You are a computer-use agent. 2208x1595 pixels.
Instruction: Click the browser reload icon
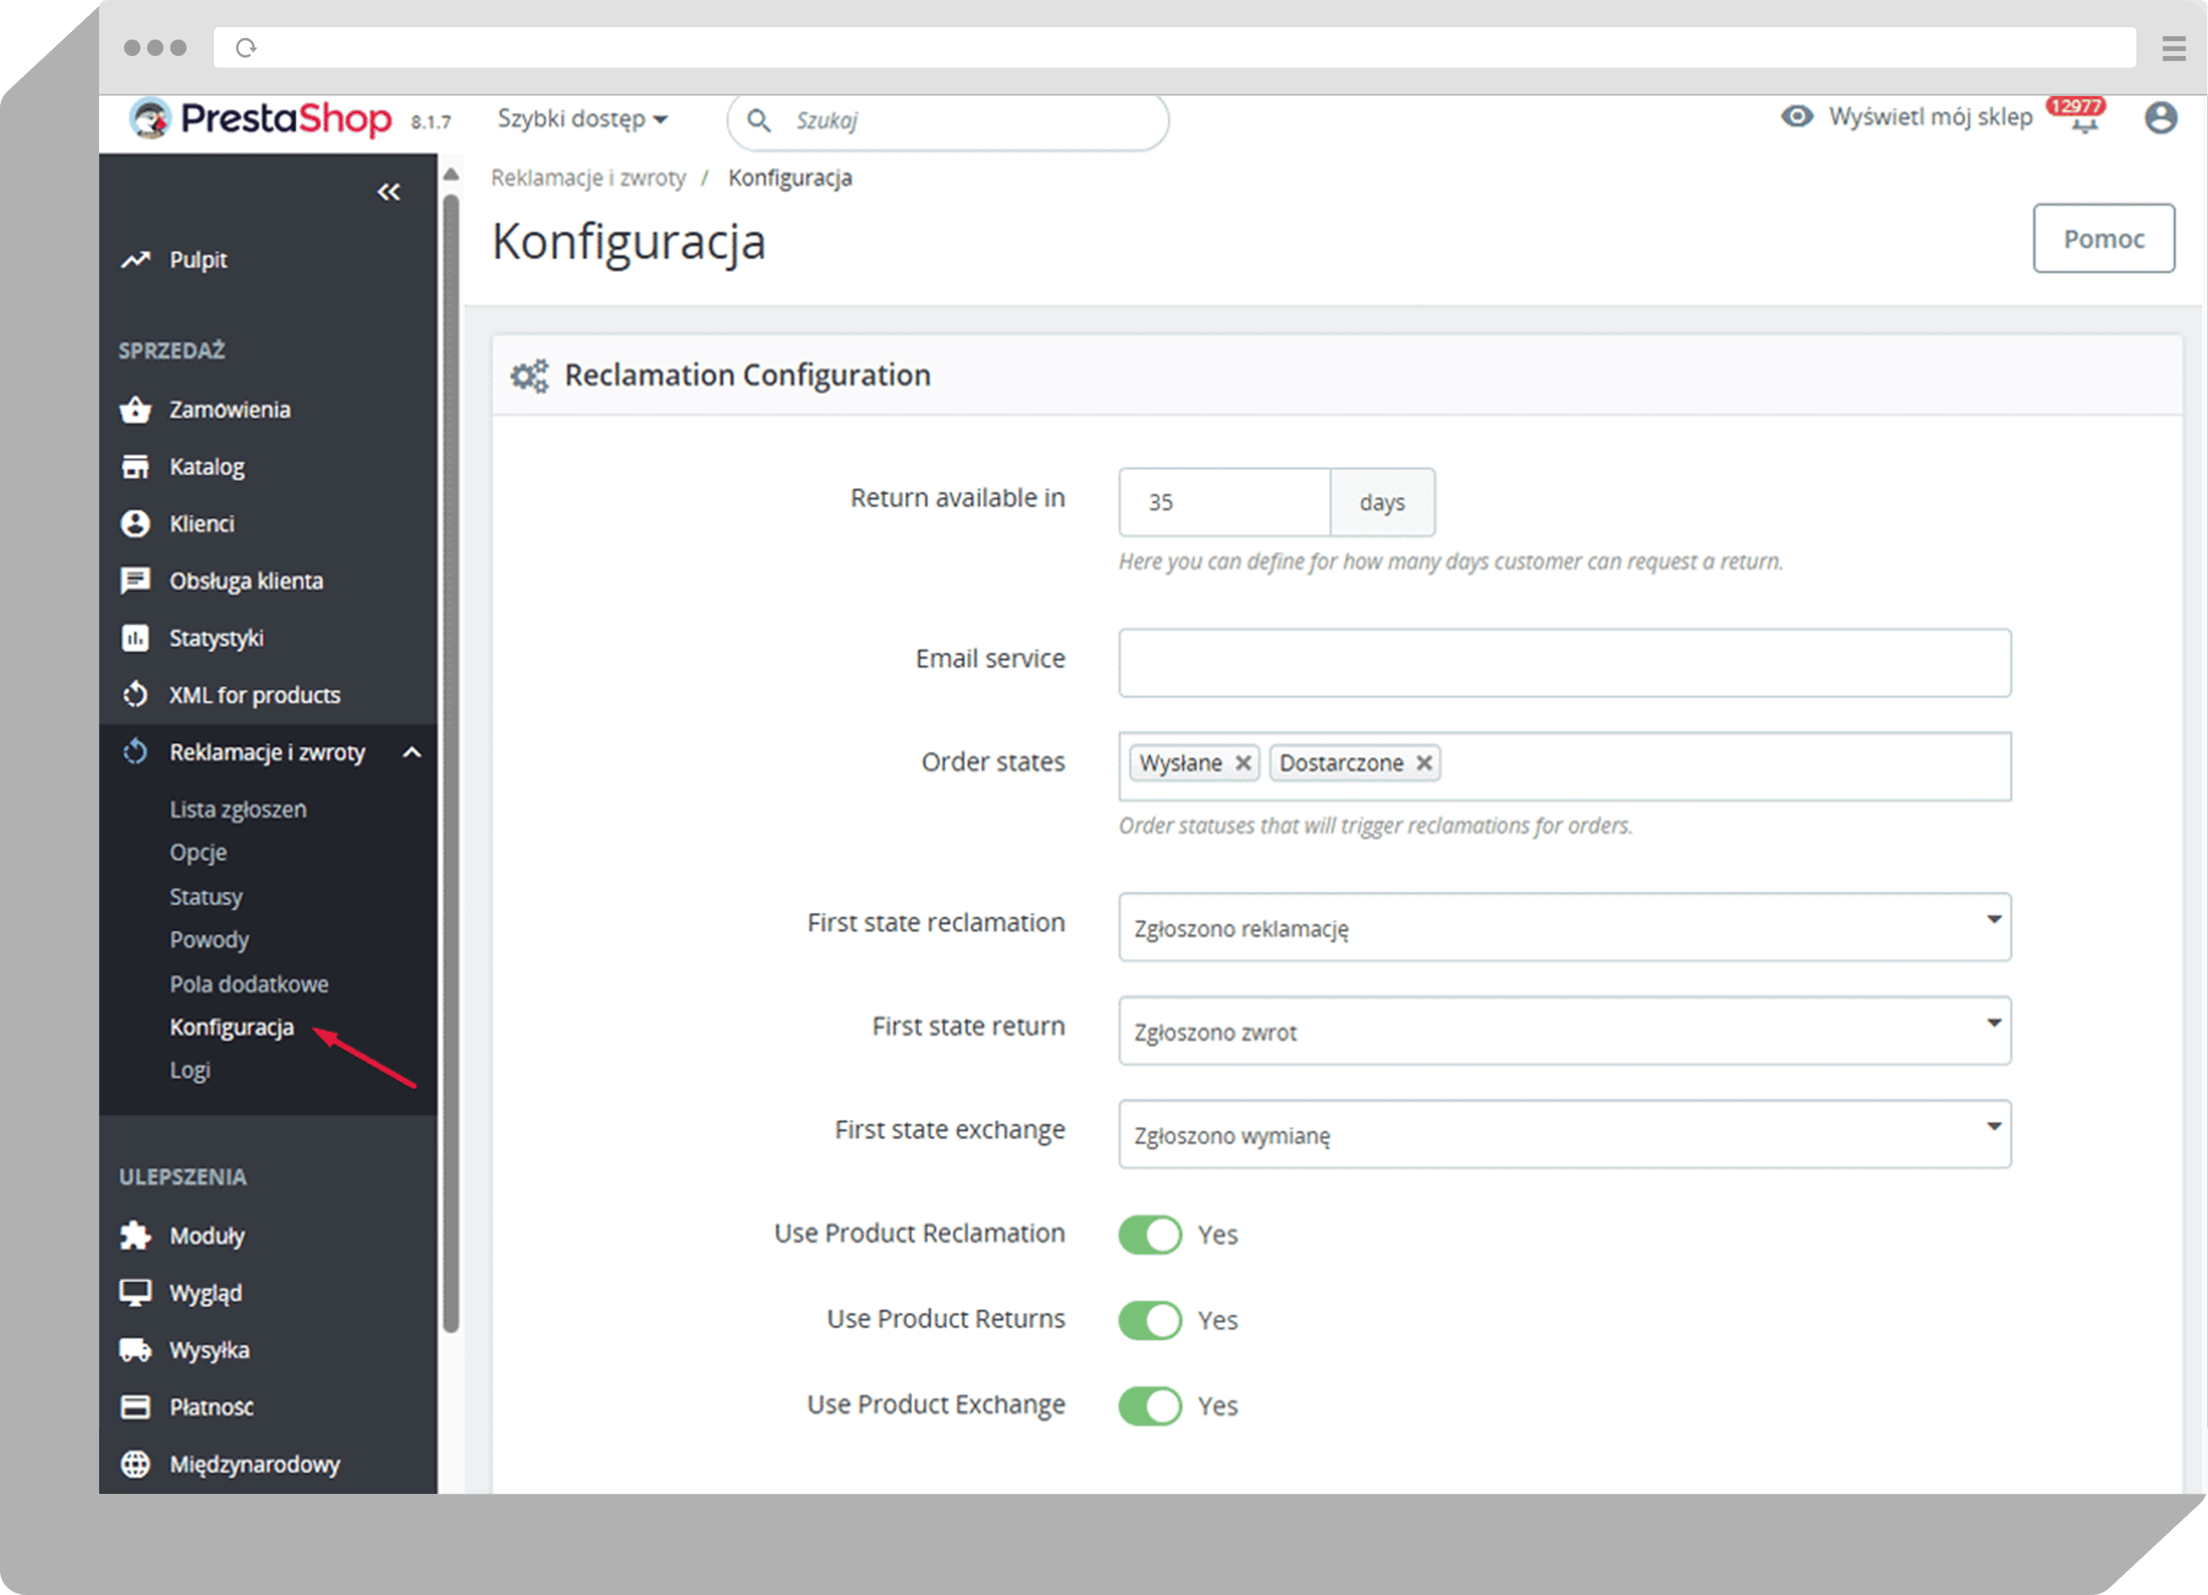click(x=246, y=48)
